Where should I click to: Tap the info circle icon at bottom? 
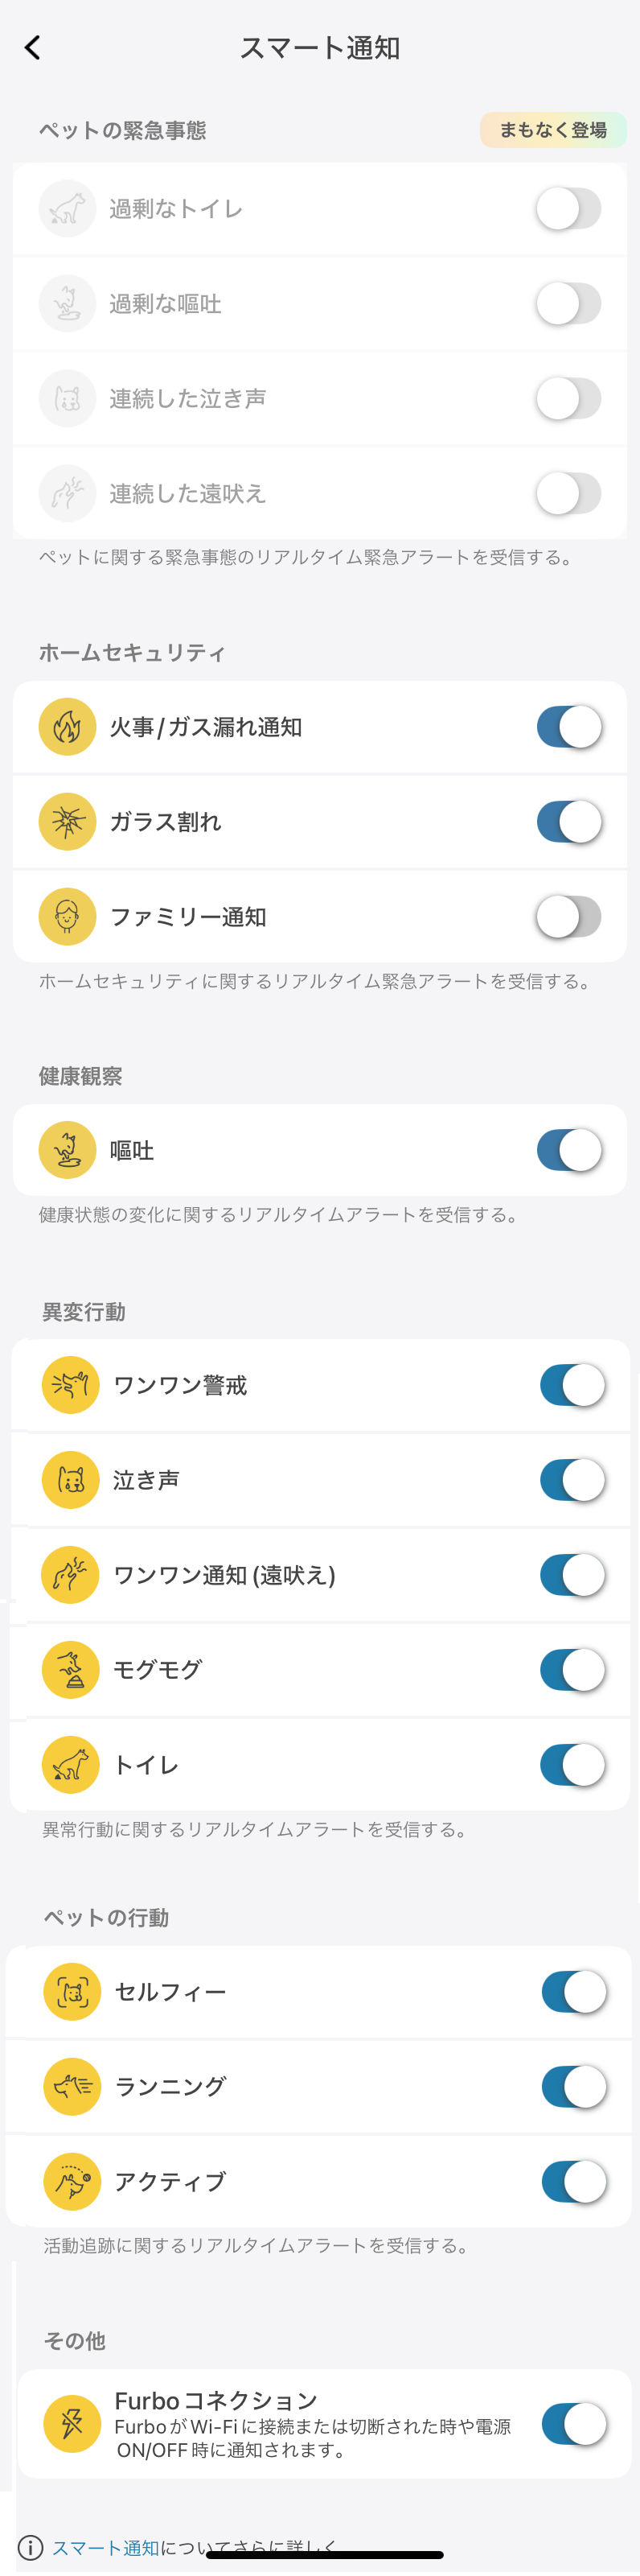click(31, 2547)
